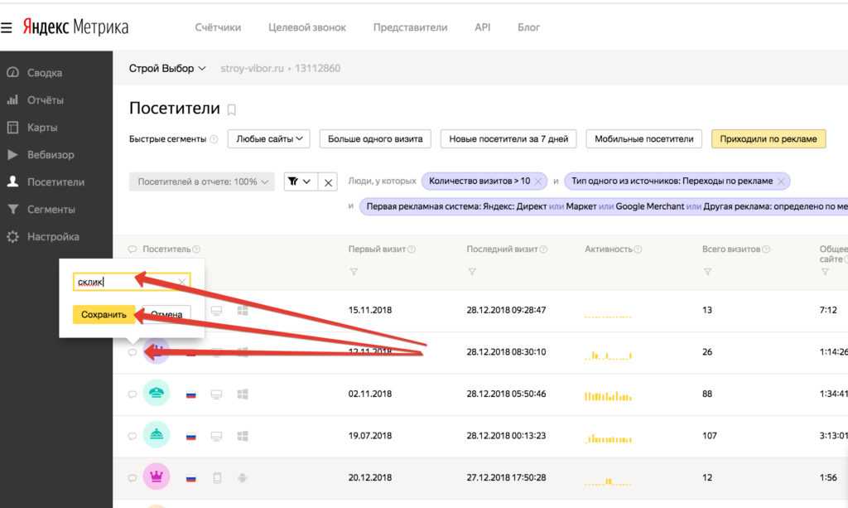The width and height of the screenshot is (848, 508).
Task: Expand Посетителей в отчете: 100% dropdown
Action: pyautogui.click(x=202, y=181)
